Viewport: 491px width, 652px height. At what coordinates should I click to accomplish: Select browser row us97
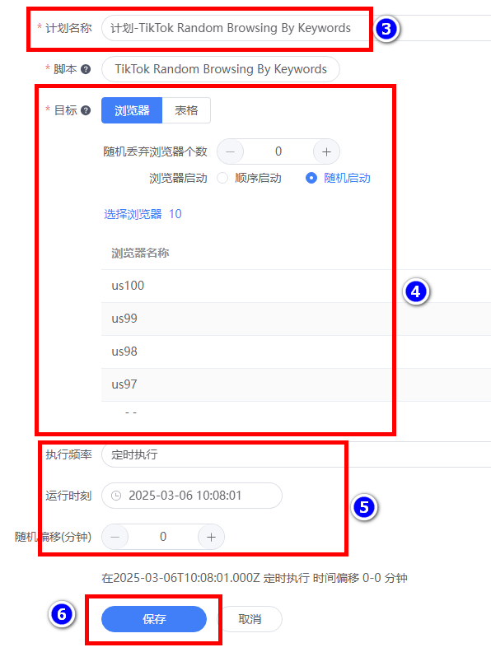pos(297,384)
